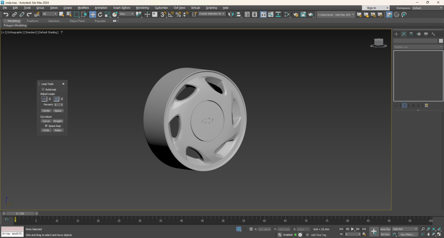Image resolution: width=444 pixels, height=238 pixels.
Task: Open the Graph Editors menu
Action: pos(122,8)
